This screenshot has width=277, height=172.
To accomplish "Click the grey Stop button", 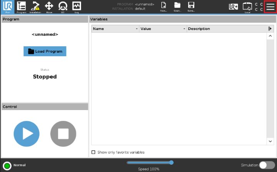I will [63, 134].
